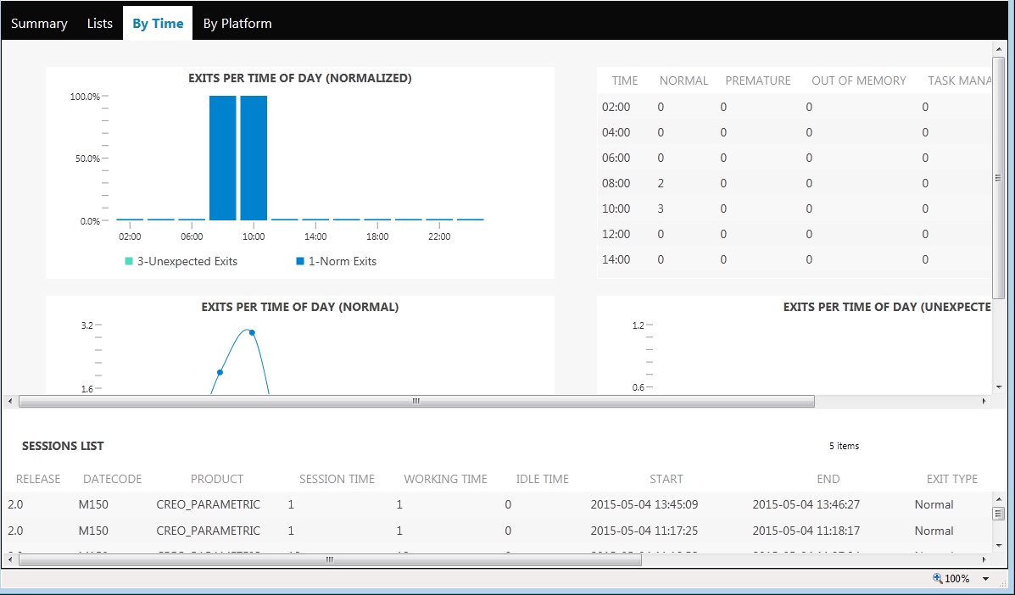This screenshot has height=595, width=1015.
Task: Click sessions list scrollbar right arrow
Action: click(984, 559)
